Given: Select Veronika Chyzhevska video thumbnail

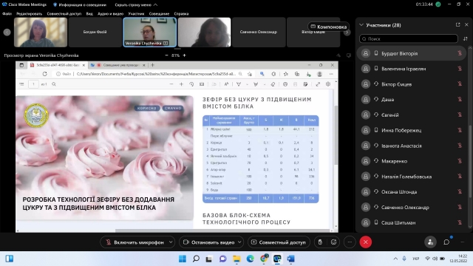Looking at the screenshot, I should click(149, 32).
